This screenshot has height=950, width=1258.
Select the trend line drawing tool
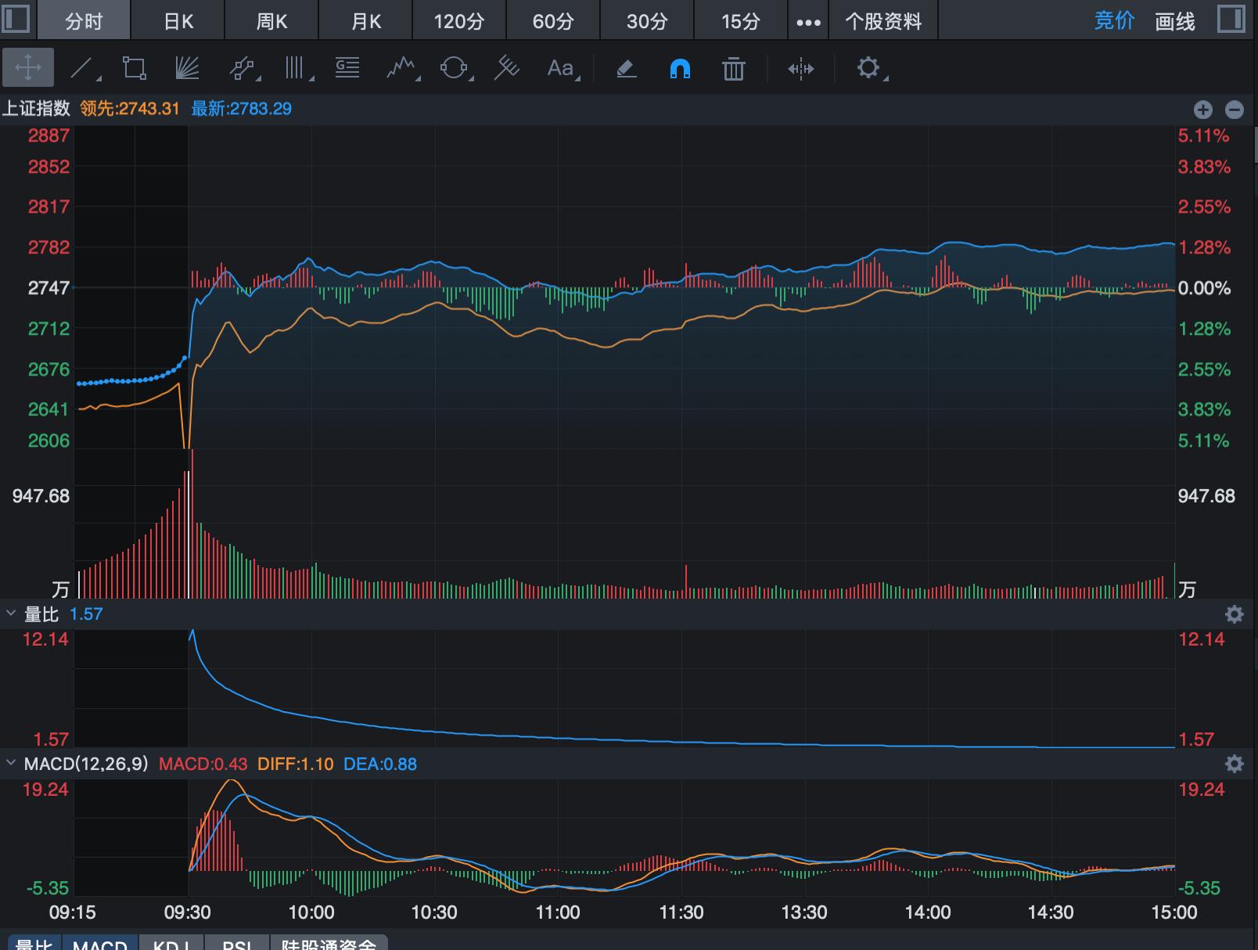pos(82,68)
